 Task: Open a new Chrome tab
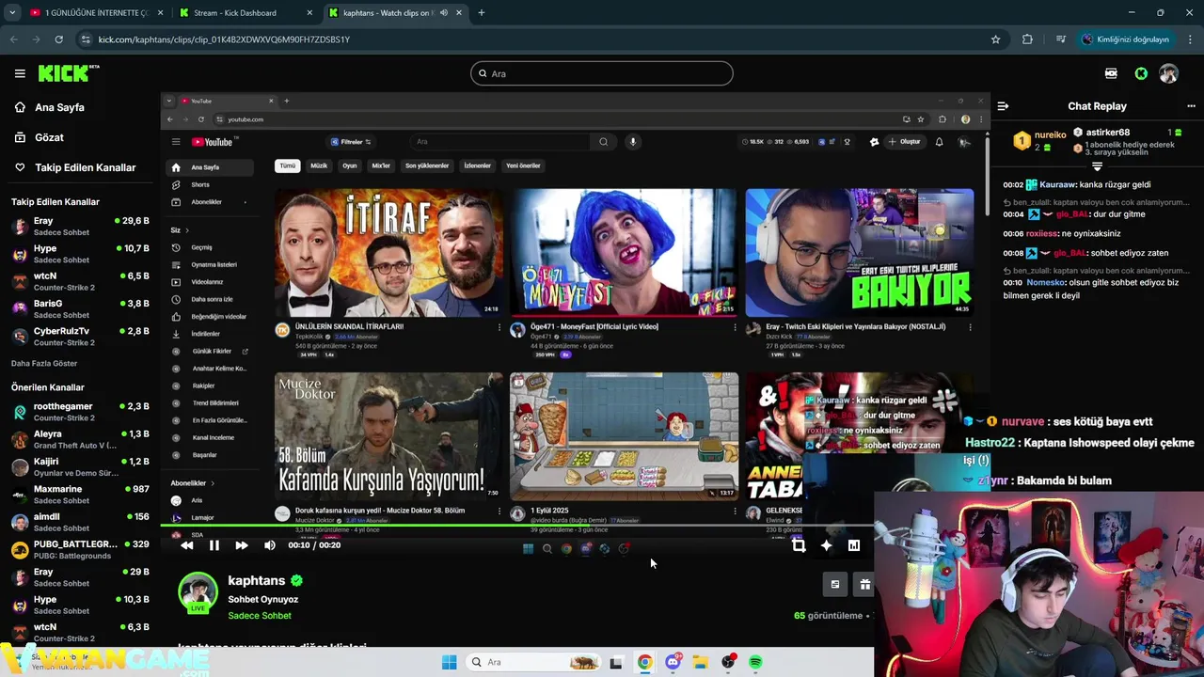(481, 12)
